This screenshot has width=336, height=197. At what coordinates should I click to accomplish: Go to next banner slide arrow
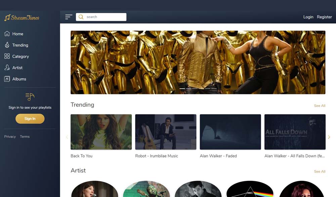[x=306, y=62]
